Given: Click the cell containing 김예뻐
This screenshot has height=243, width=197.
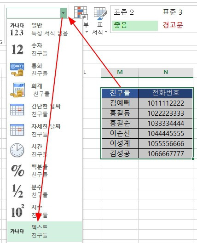Looking at the screenshot, I should click(x=120, y=103).
